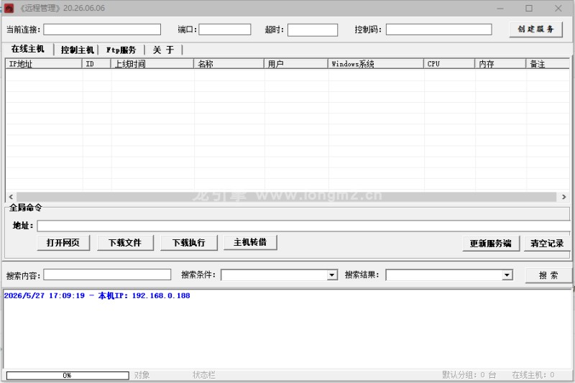The width and height of the screenshot is (575, 383).
Task: Click the 下载执行 button
Action: [x=189, y=243]
